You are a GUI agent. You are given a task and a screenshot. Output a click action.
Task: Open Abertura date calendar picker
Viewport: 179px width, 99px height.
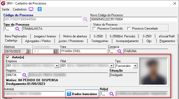point(28,51)
